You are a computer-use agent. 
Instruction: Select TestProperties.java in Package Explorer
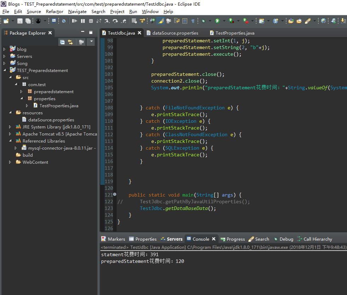[x=59, y=106]
